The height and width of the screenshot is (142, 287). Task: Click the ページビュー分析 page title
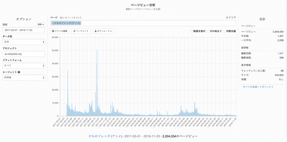(x=143, y=5)
